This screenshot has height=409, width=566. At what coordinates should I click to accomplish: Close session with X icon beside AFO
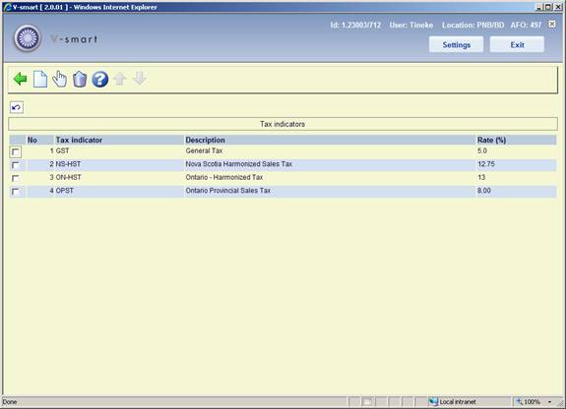(x=552, y=24)
